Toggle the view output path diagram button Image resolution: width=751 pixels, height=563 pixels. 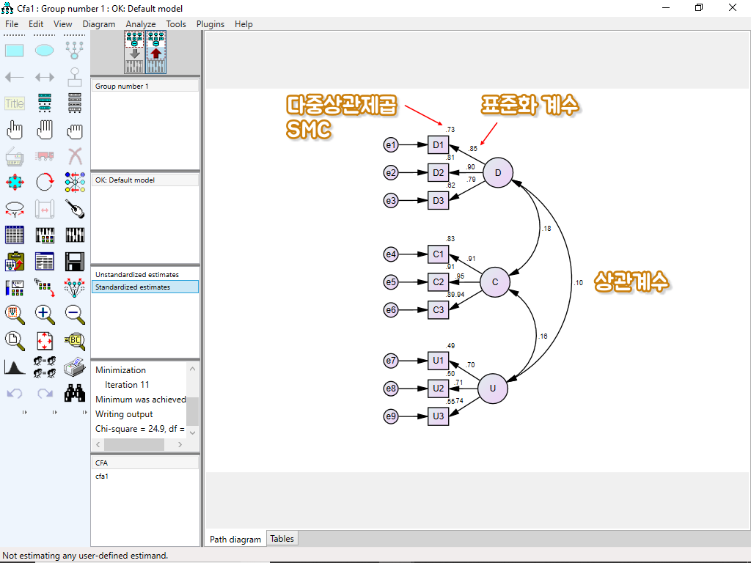click(x=156, y=52)
